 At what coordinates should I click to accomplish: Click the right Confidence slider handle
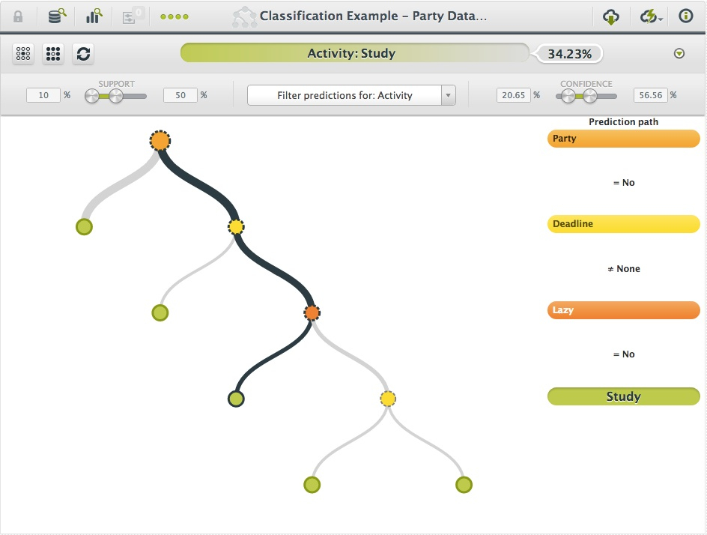(590, 96)
